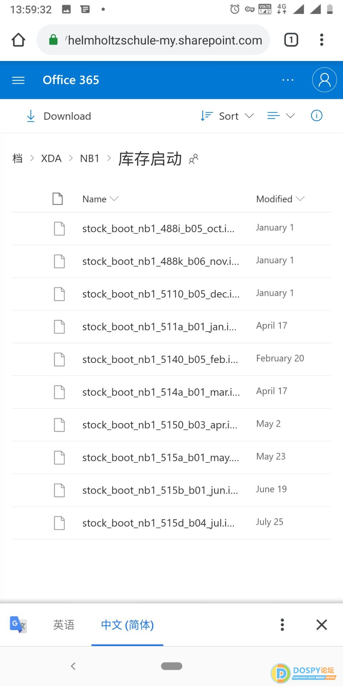Expand the Modified column header menu

point(280,199)
